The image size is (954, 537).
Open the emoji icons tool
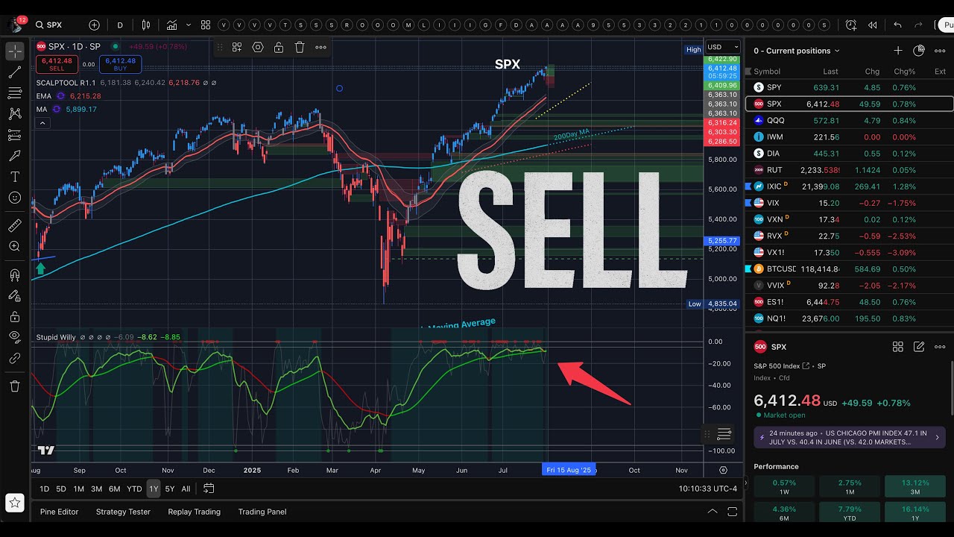[15, 198]
